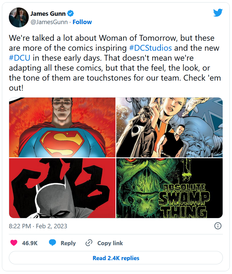232x274 pixels.
Task: Like the tweet with heart icon
Action: (x=14, y=243)
